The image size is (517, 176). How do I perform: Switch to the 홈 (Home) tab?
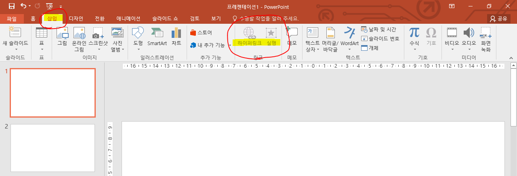pyautogui.click(x=33, y=19)
